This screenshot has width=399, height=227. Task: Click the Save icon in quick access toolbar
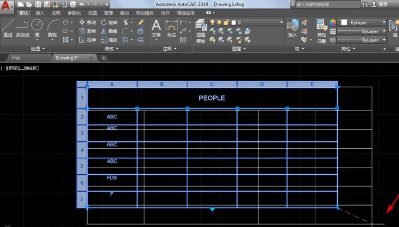38,4
